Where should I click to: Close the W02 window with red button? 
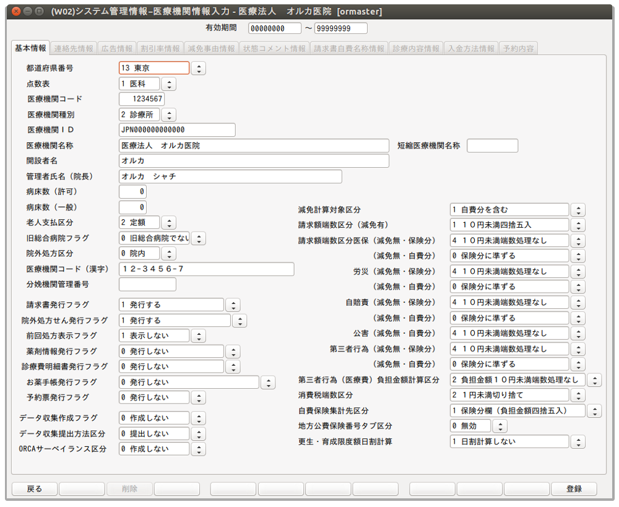pyautogui.click(x=16, y=11)
